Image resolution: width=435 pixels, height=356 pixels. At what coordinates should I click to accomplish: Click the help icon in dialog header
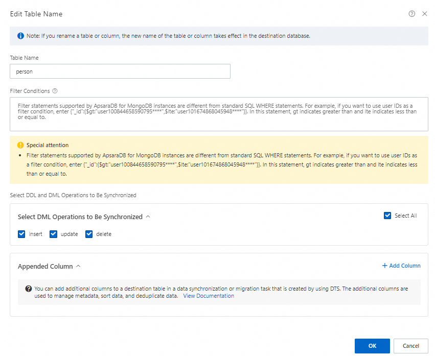412,14
